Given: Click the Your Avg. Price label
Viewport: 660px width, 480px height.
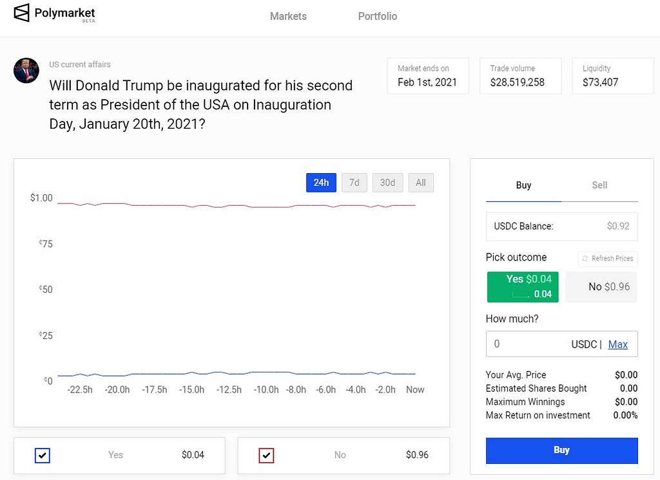Looking at the screenshot, I should click(x=516, y=375).
